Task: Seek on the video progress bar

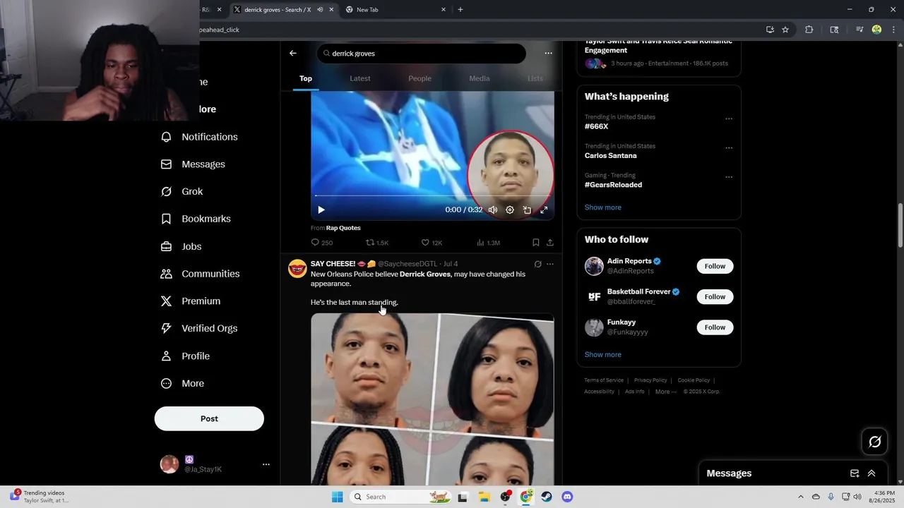Action: [x=432, y=195]
